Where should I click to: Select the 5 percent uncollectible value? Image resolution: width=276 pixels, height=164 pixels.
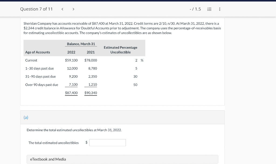pyautogui.click(x=136, y=69)
